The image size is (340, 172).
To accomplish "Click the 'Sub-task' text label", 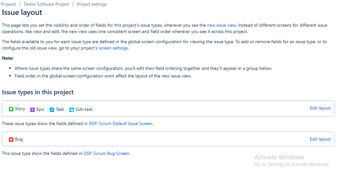I will [x=84, y=109].
